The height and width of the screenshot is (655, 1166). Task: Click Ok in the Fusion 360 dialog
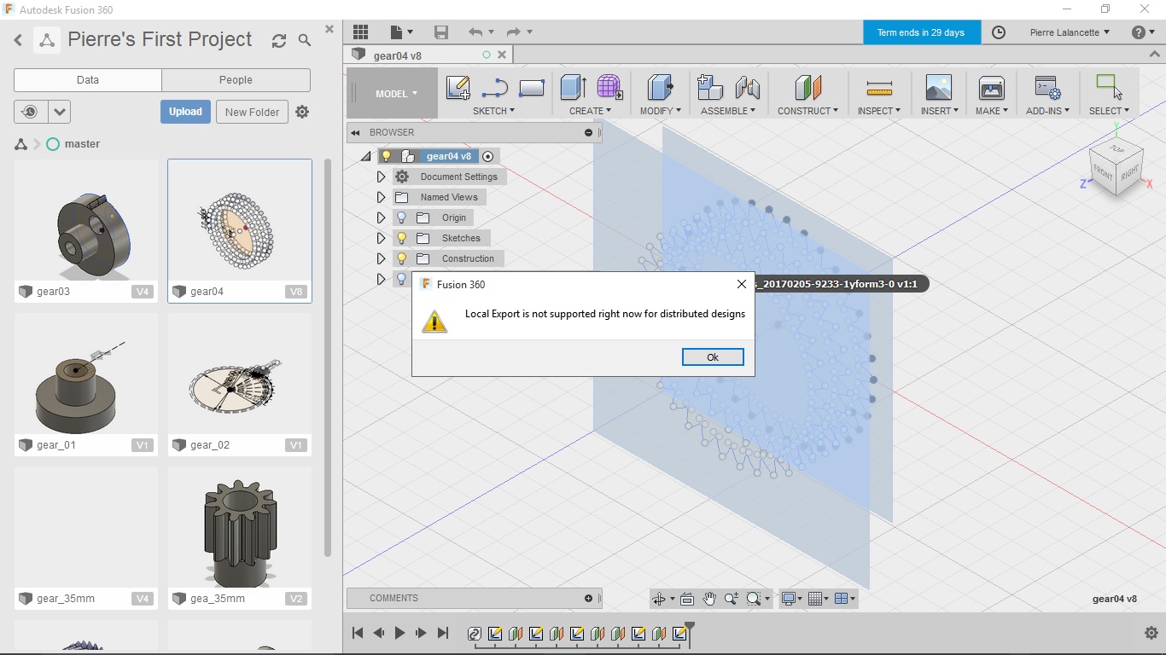coord(713,357)
